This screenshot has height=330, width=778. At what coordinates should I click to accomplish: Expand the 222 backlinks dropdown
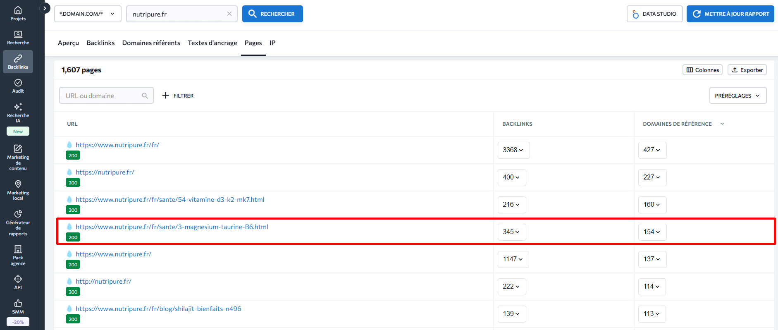pos(512,287)
